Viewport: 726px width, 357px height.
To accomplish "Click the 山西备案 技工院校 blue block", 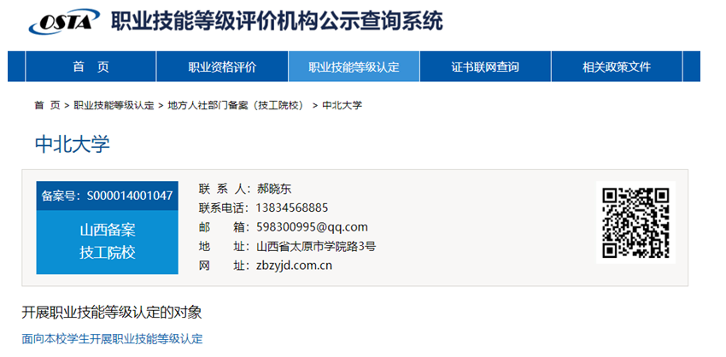I will point(107,242).
